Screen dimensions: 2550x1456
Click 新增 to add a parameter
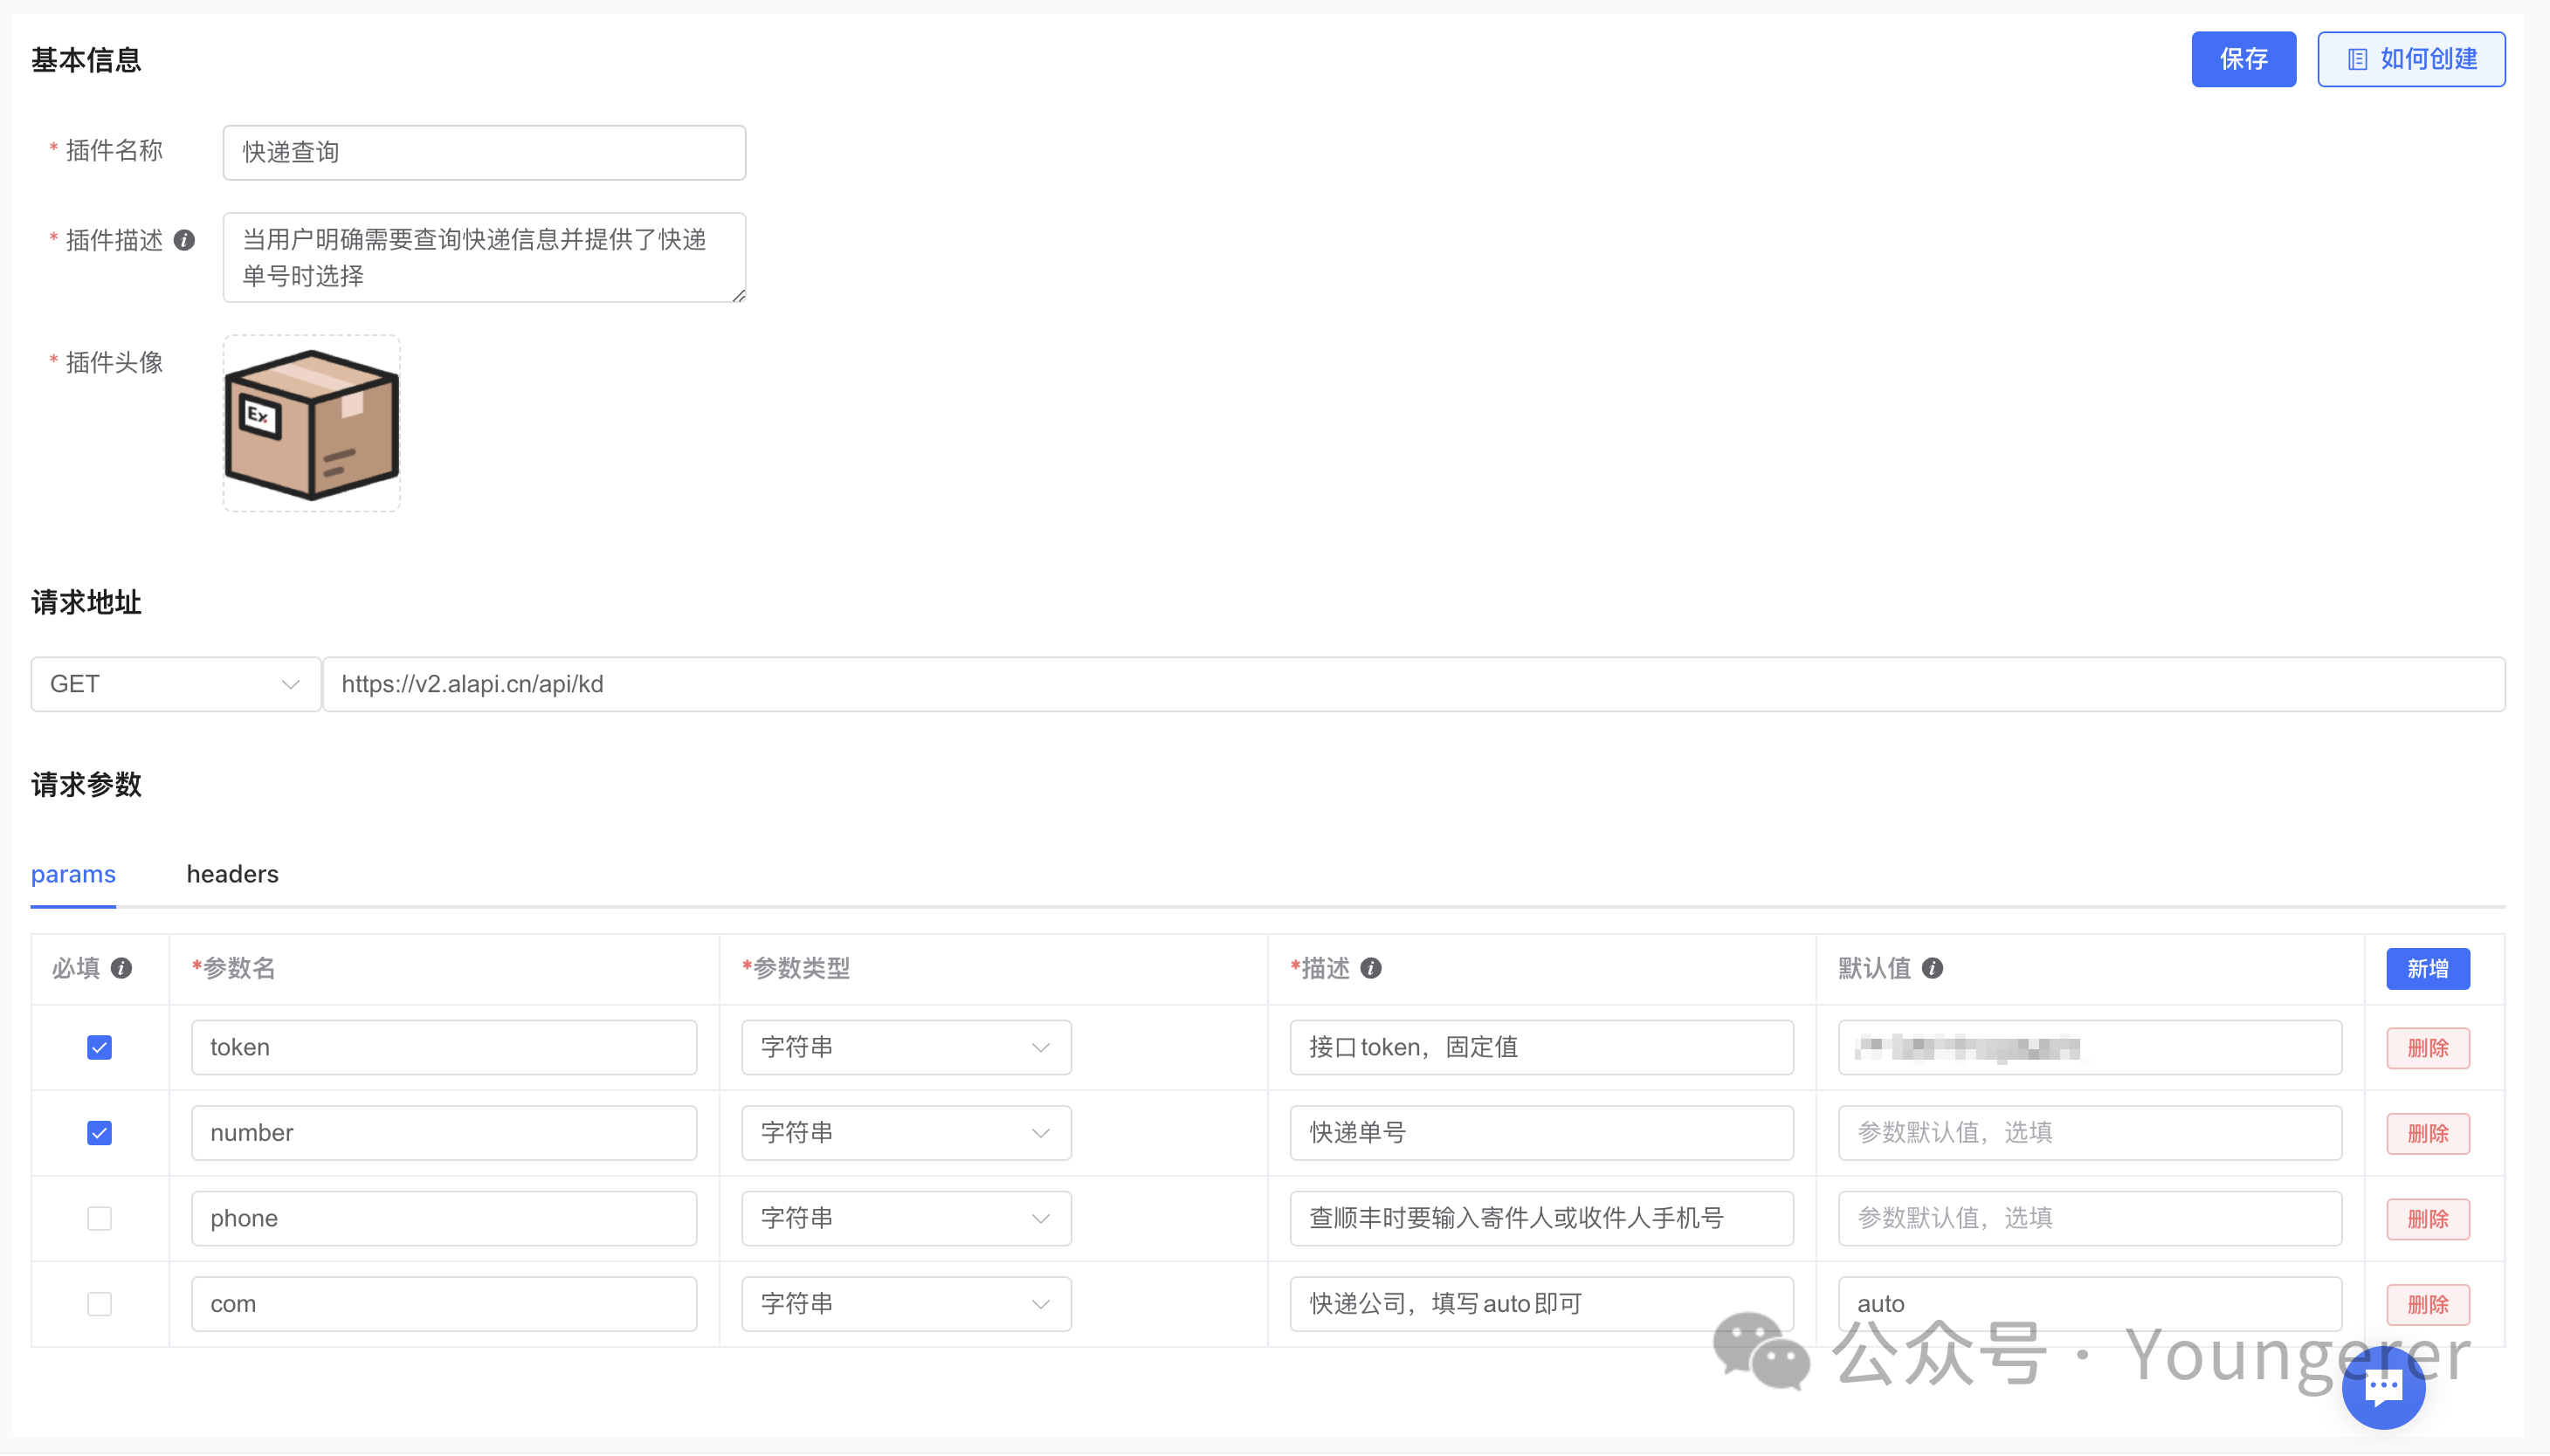(2427, 968)
